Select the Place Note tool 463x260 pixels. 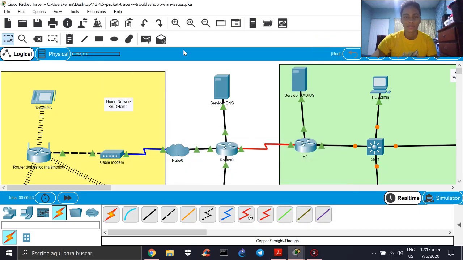(x=69, y=39)
